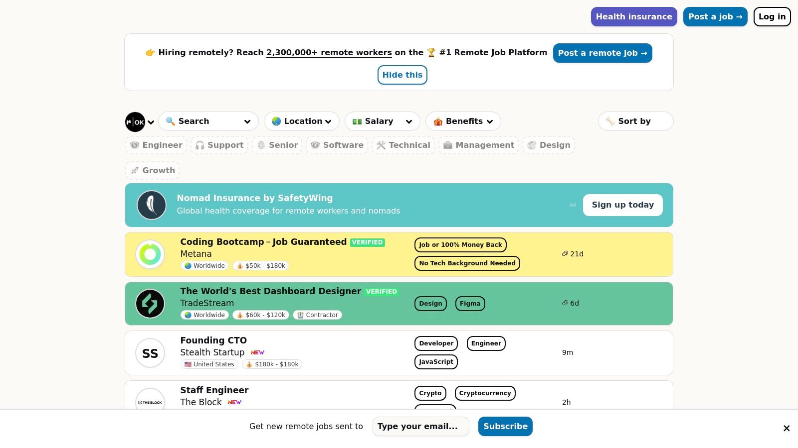Click the Post a job button
This screenshot has width=798, height=448.
point(715,17)
